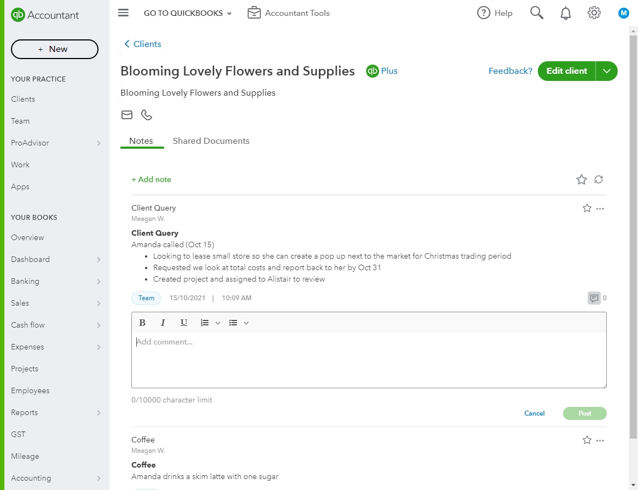The height and width of the screenshot is (490, 638).
Task: Star the Client Query note
Action: pyautogui.click(x=587, y=208)
